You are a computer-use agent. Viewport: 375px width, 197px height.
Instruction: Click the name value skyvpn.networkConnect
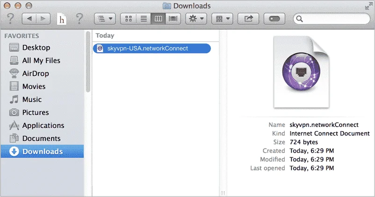click(324, 125)
